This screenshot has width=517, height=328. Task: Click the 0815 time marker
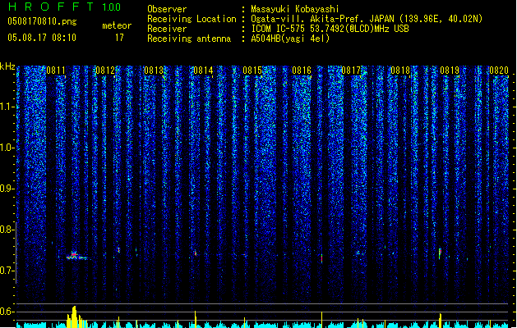(x=252, y=71)
